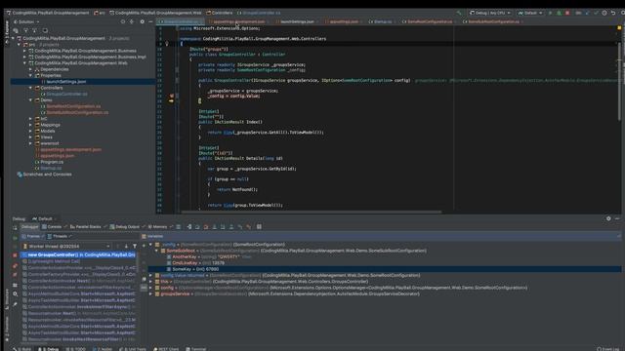The height and width of the screenshot is (351, 625).
Task: Collapse SomeSubRoot variable node
Action: pyautogui.click(x=156, y=251)
